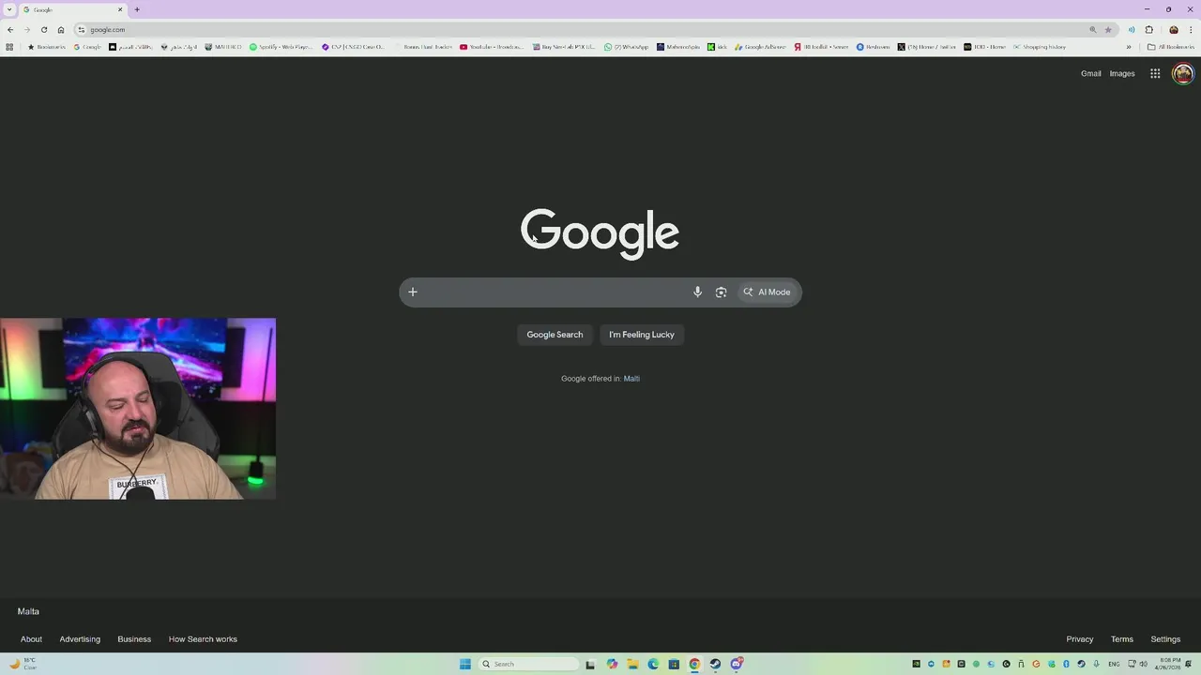This screenshot has height=675, width=1201.
Task: Go to browser home page
Action: coord(61,29)
